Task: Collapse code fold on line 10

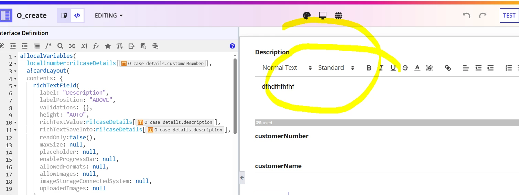Action: coord(15,122)
